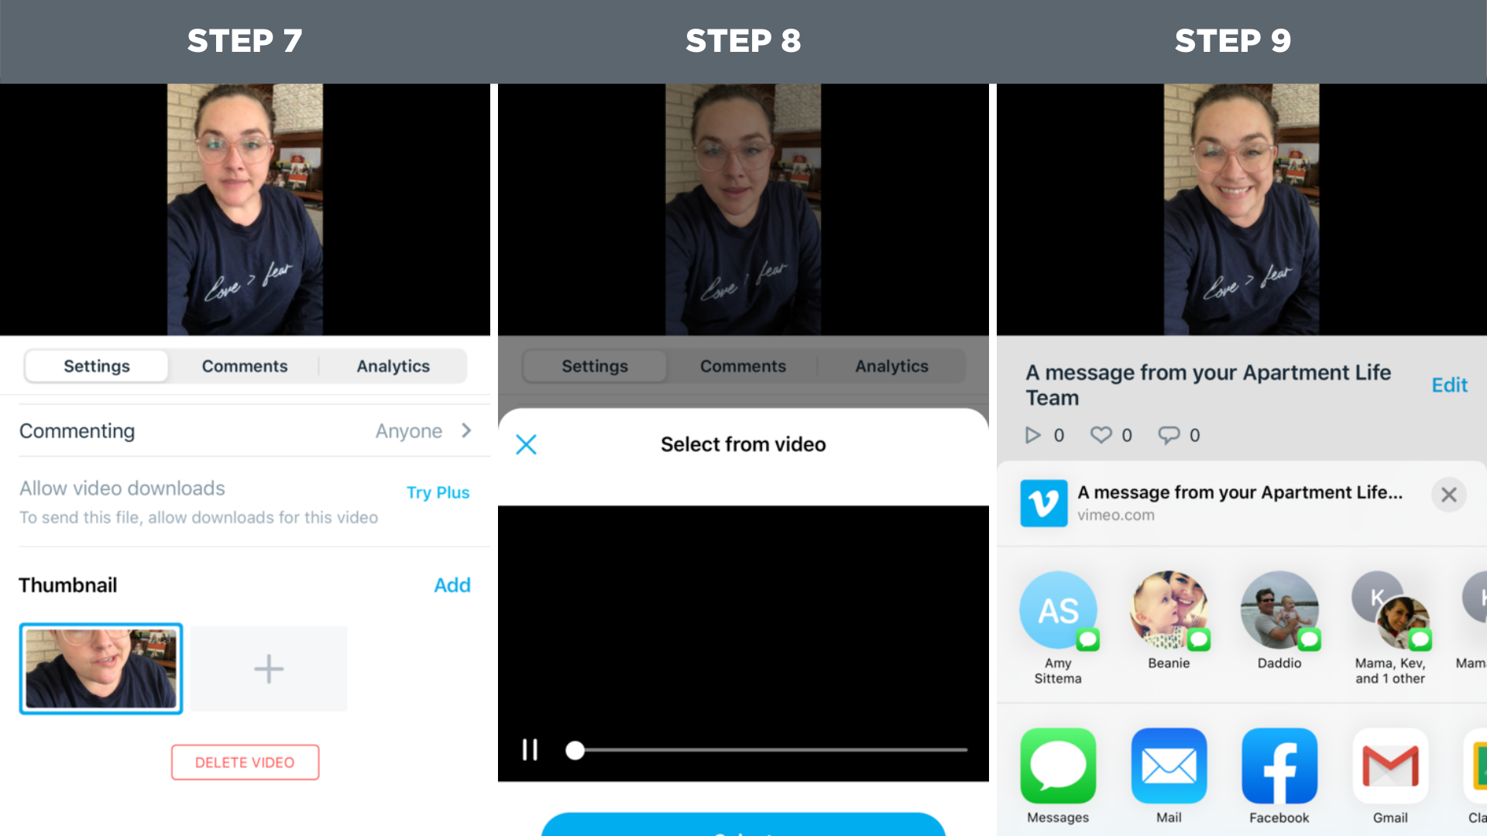Tap the play count icon
Screen dimensions: 1487x836
1032,435
